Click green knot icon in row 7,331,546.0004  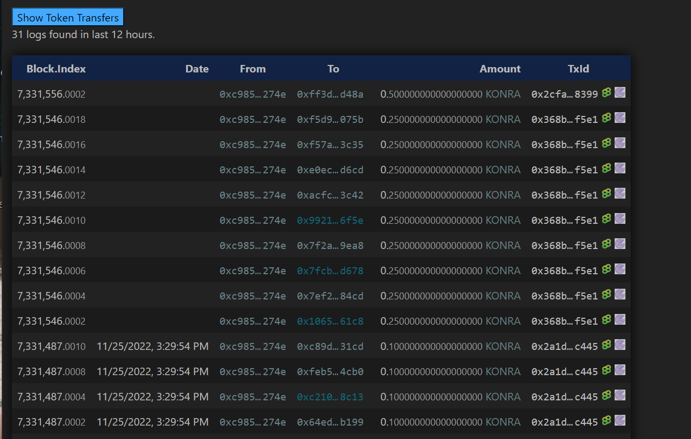(607, 294)
